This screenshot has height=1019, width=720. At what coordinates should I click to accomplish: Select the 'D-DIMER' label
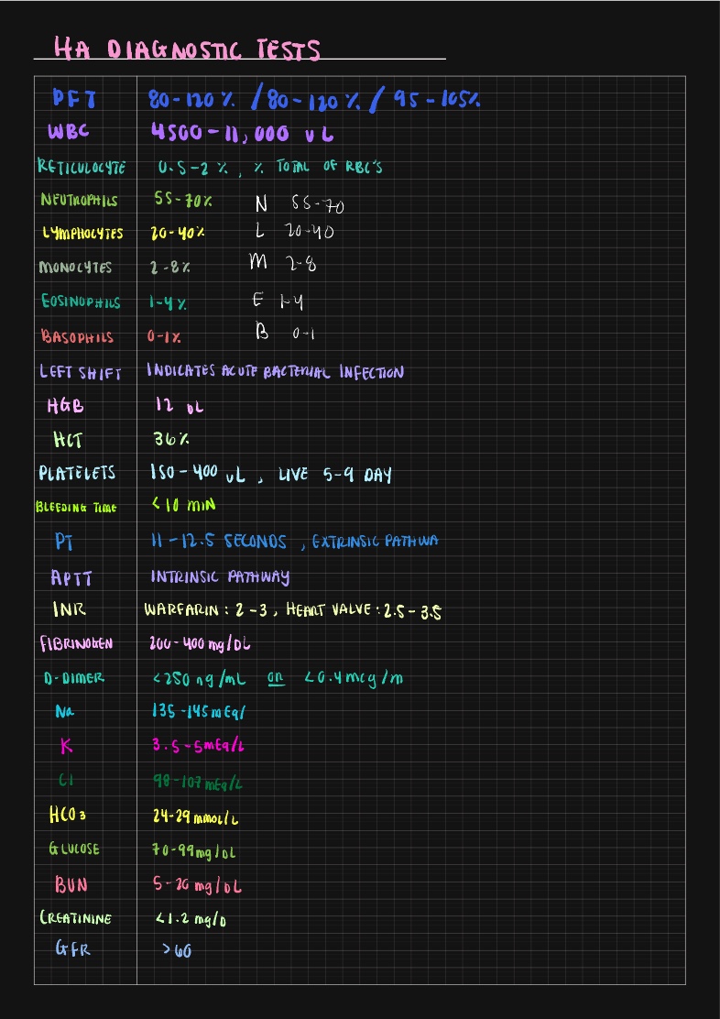coord(74,678)
